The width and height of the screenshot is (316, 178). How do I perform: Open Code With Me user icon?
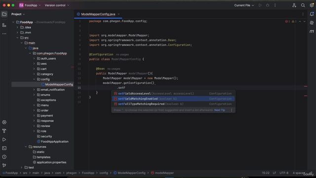click(294, 5)
